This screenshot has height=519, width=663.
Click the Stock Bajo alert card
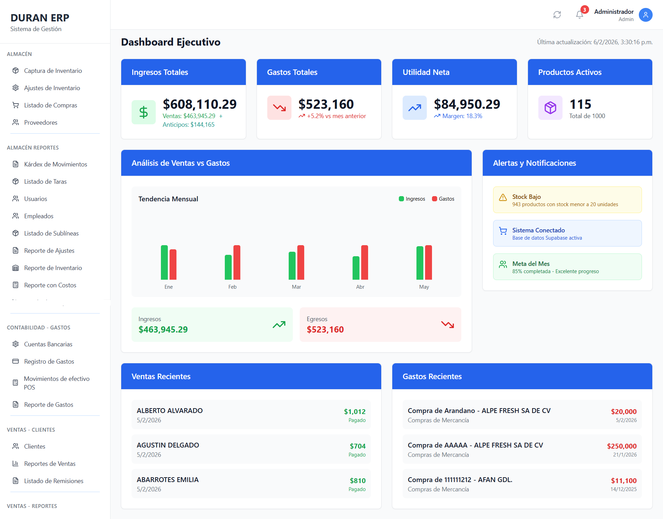pos(567,200)
